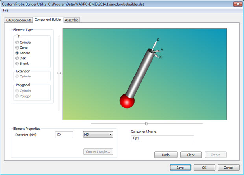244x175 pixels.
Task: Click the Component Name text field
Action: [162, 138]
